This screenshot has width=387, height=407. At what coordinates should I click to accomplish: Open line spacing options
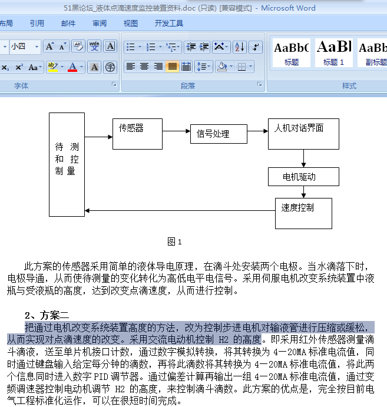tap(204, 67)
